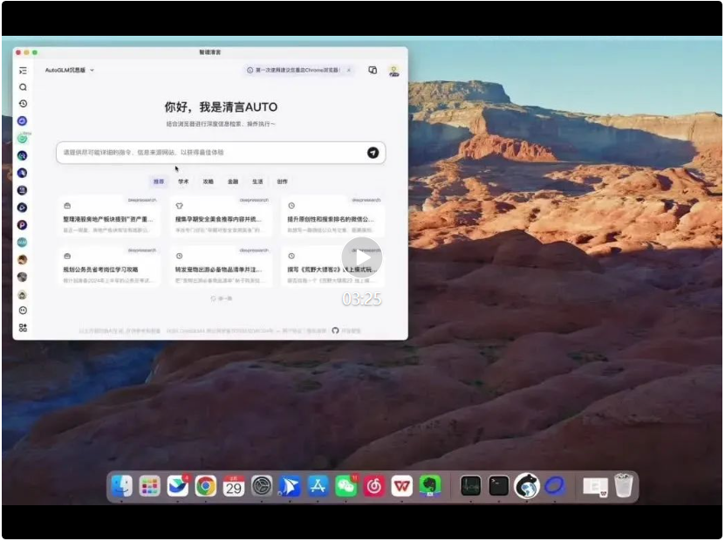Launch WPS Office from the Dock
The width and height of the screenshot is (725, 541).
pos(402,486)
